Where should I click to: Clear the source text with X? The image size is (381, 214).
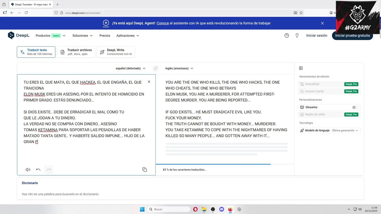tap(149, 82)
